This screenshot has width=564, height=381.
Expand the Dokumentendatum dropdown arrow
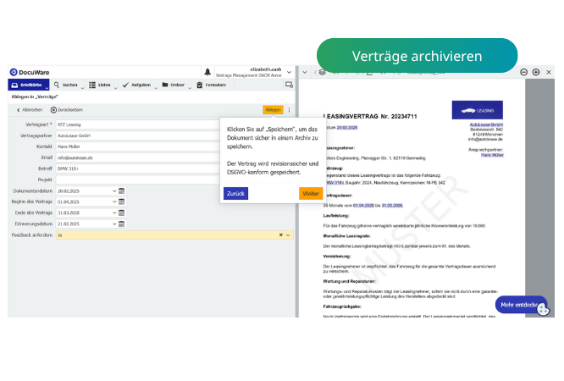click(114, 191)
